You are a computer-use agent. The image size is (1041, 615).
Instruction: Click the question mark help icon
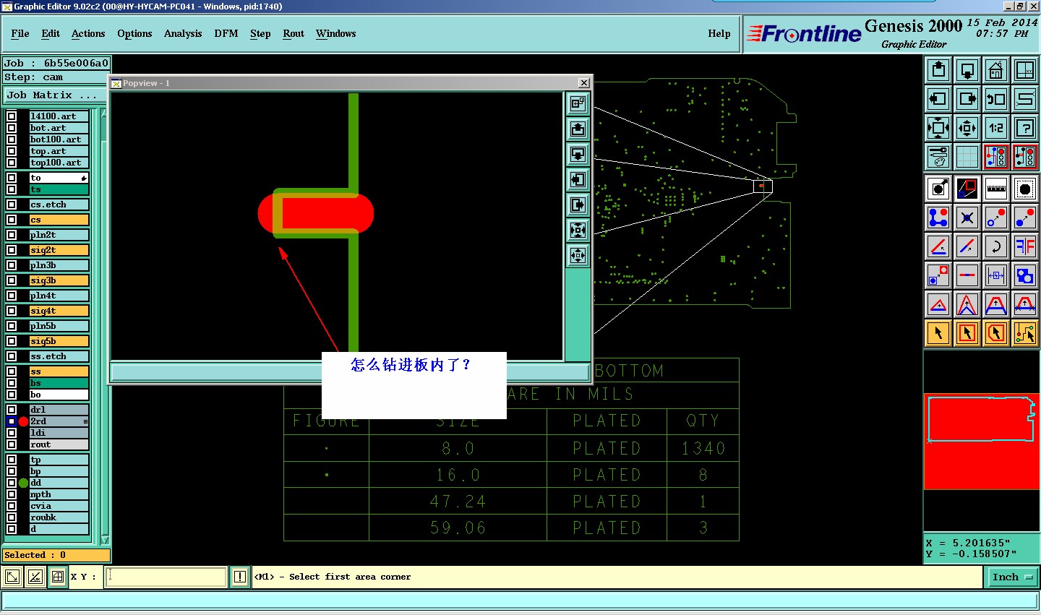1025,129
